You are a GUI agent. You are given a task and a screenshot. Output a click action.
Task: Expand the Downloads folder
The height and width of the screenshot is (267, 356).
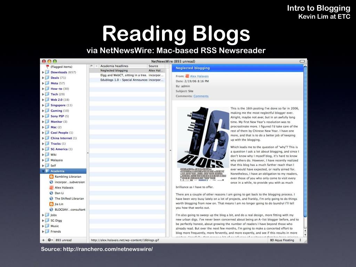click(43, 72)
